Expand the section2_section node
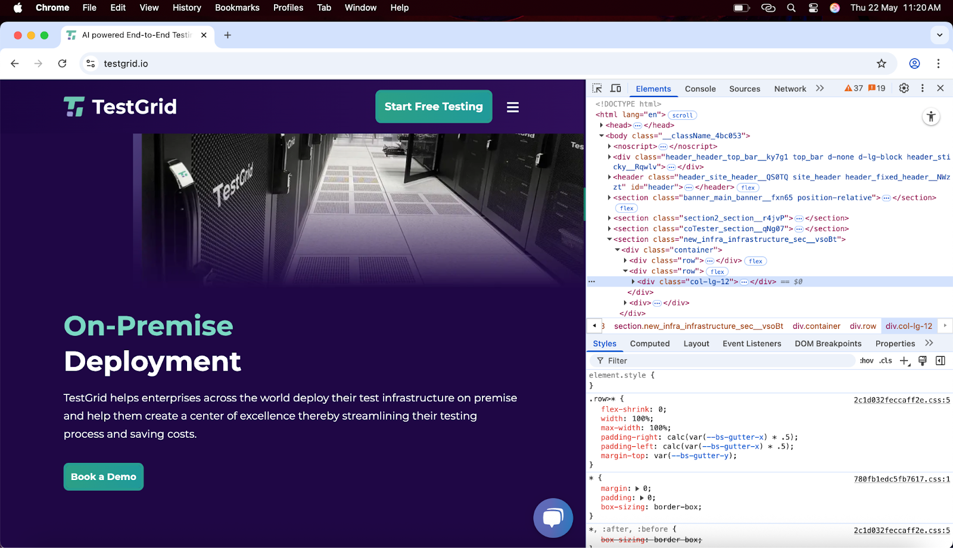Image resolution: width=953 pixels, height=548 pixels. click(609, 218)
